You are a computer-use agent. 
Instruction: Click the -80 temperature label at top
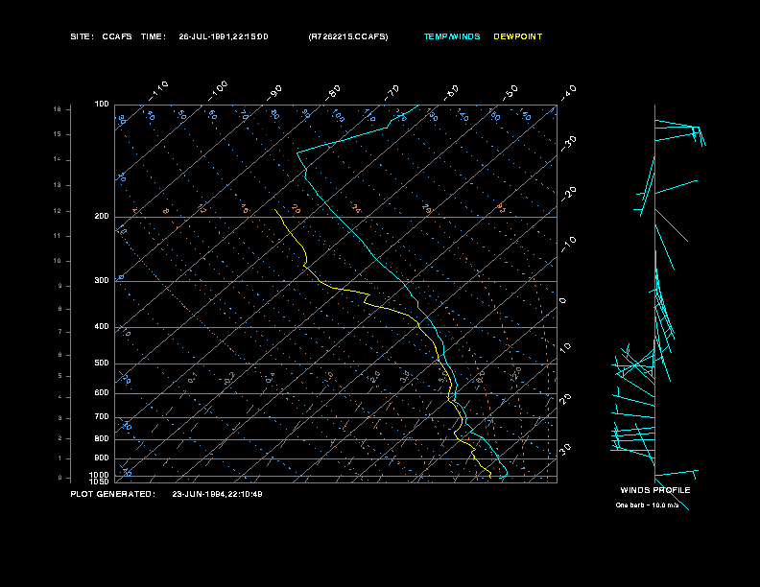(332, 92)
